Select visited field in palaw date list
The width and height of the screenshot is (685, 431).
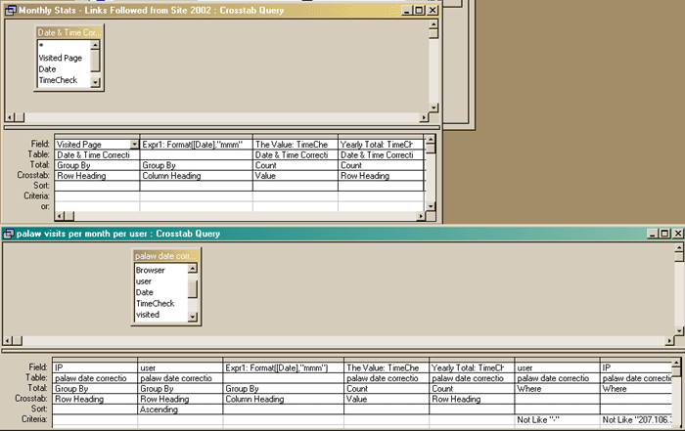tap(148, 316)
